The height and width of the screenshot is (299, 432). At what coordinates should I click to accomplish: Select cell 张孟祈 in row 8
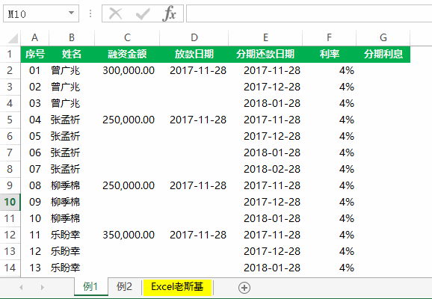(x=72, y=169)
